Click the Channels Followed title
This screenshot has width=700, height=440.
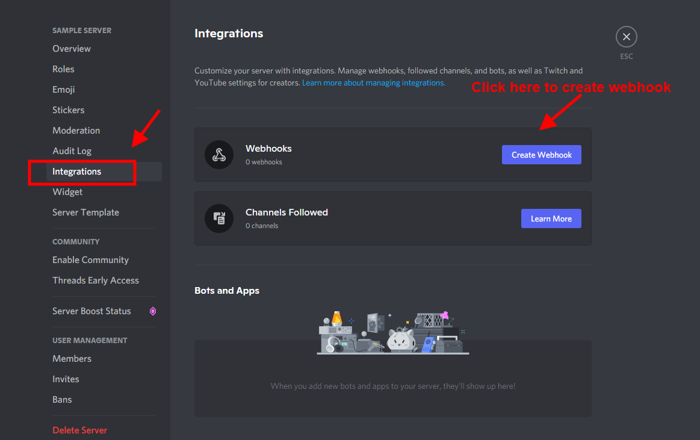(x=287, y=212)
